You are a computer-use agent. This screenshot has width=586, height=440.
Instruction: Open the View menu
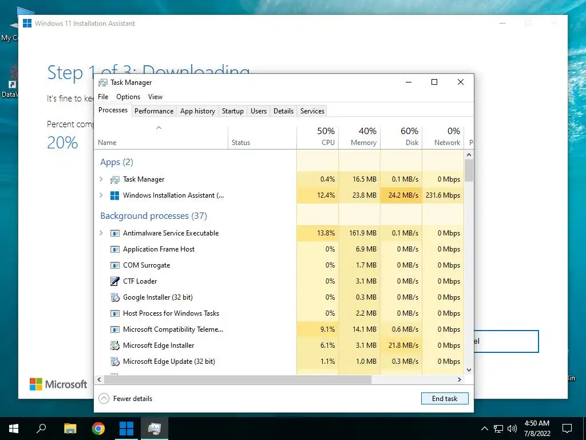(x=155, y=97)
